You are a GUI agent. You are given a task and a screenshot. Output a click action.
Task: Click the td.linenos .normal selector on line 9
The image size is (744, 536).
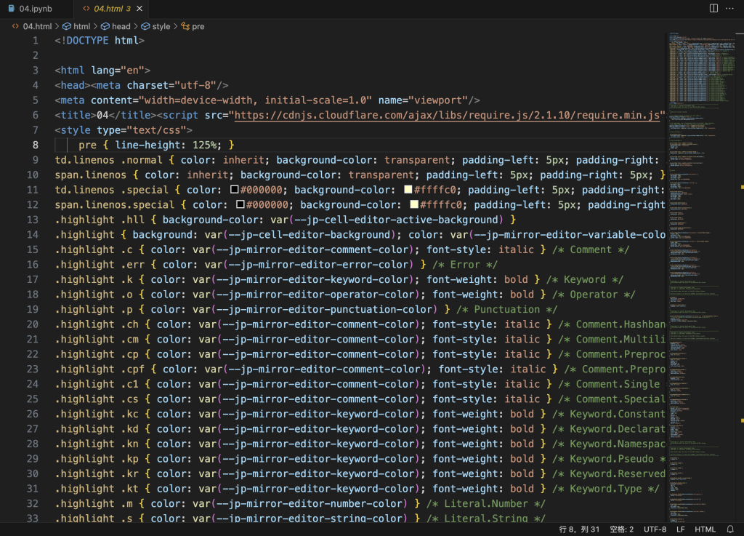click(108, 160)
